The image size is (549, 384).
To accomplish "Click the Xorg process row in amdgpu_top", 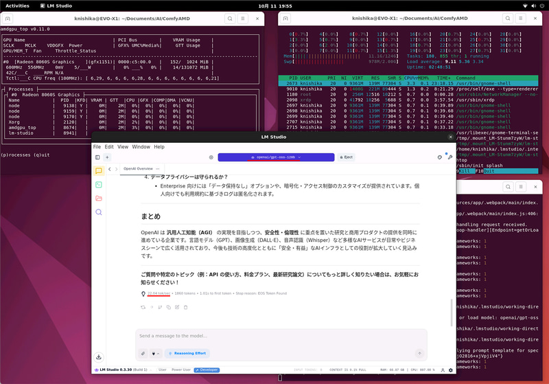I will click(100, 122).
